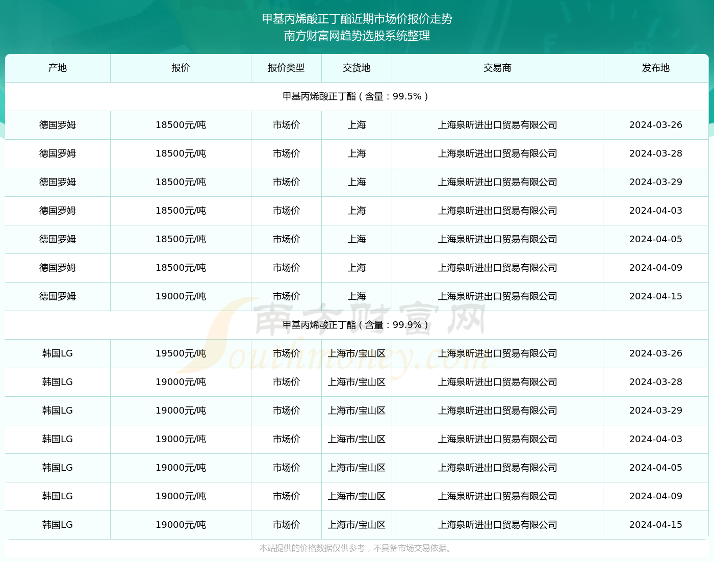Select the 含量：99.5% section heading
The image size is (714, 562).
click(x=356, y=96)
